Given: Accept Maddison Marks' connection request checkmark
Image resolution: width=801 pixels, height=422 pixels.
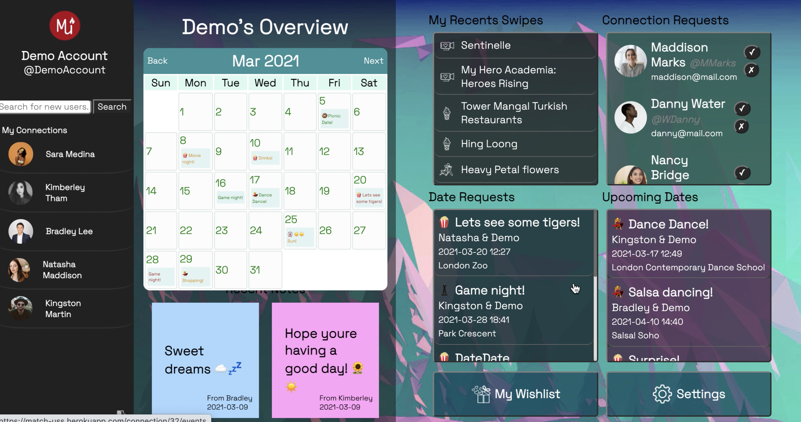Looking at the screenshot, I should 751,52.
